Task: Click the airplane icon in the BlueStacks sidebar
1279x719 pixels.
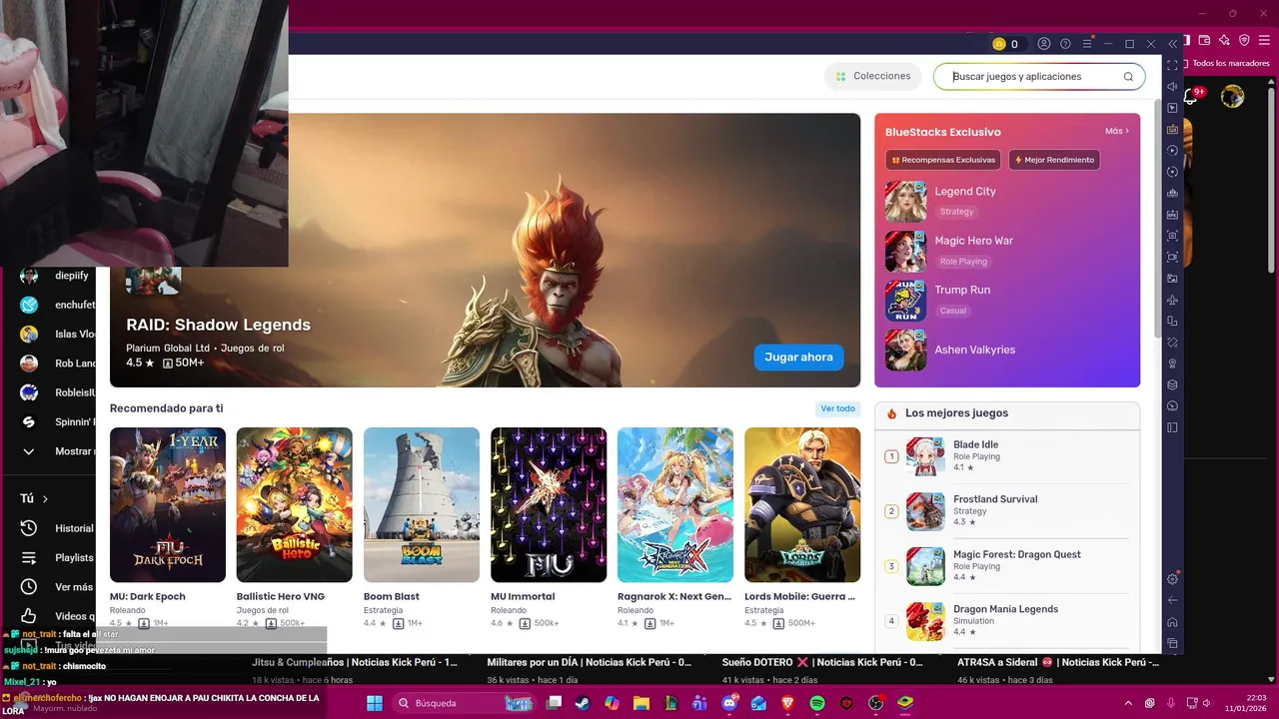Action: pos(1173,300)
